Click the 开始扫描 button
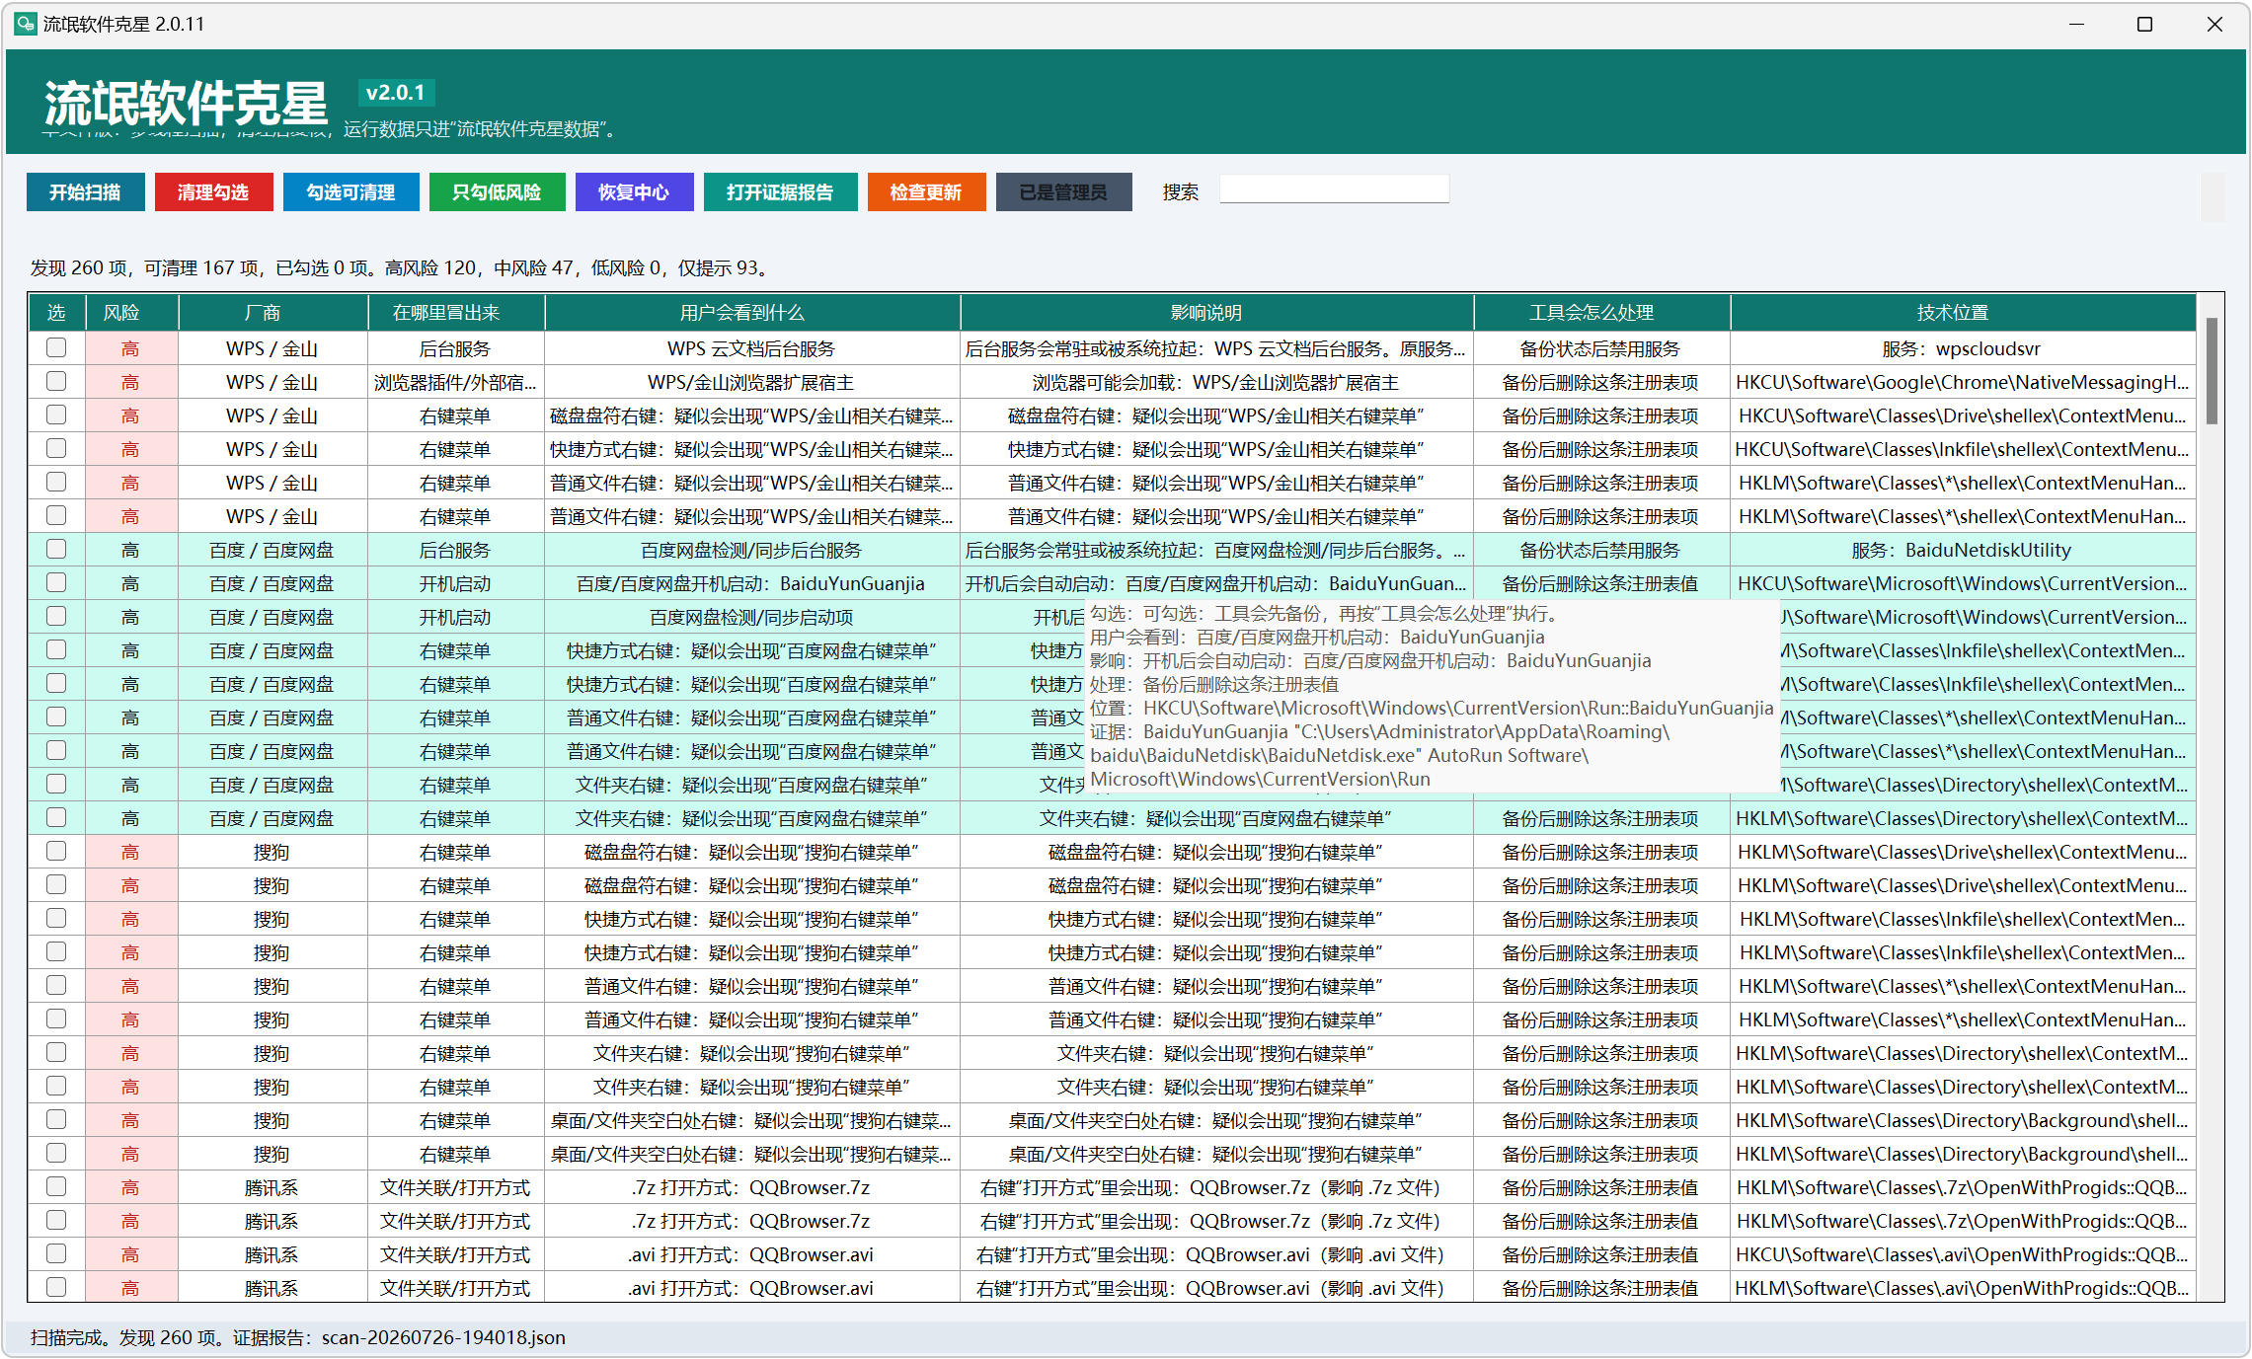2252x1359 pixels. [x=86, y=192]
